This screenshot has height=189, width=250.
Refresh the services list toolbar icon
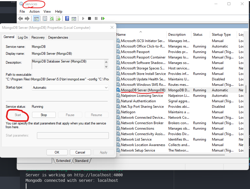[52, 19]
